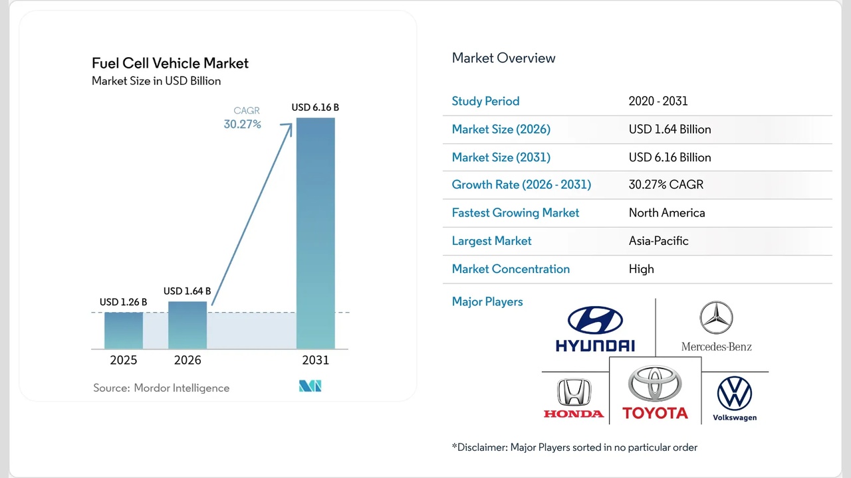
Task: Select the Growth Rate (2026 - 2031) label
Action: (521, 185)
